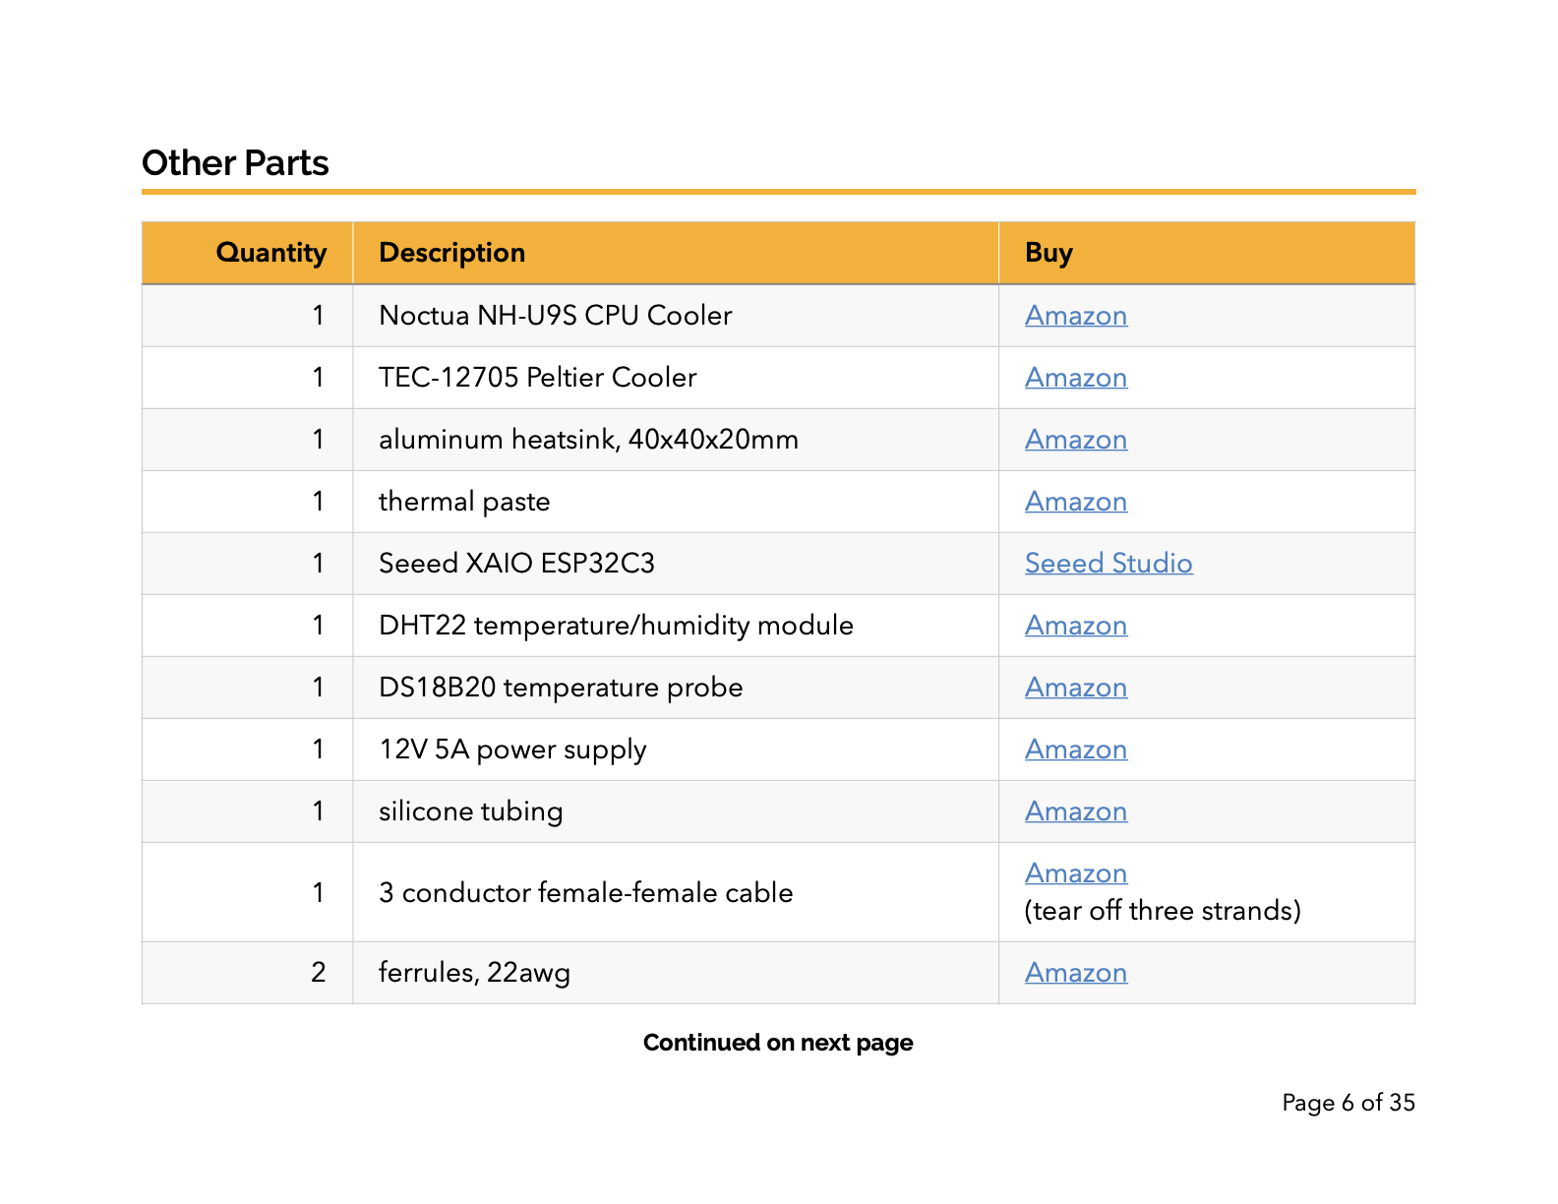Open Amazon link for DS18B20 temperature probe
Viewport: 1558px width, 1204px height.
coord(1076,688)
